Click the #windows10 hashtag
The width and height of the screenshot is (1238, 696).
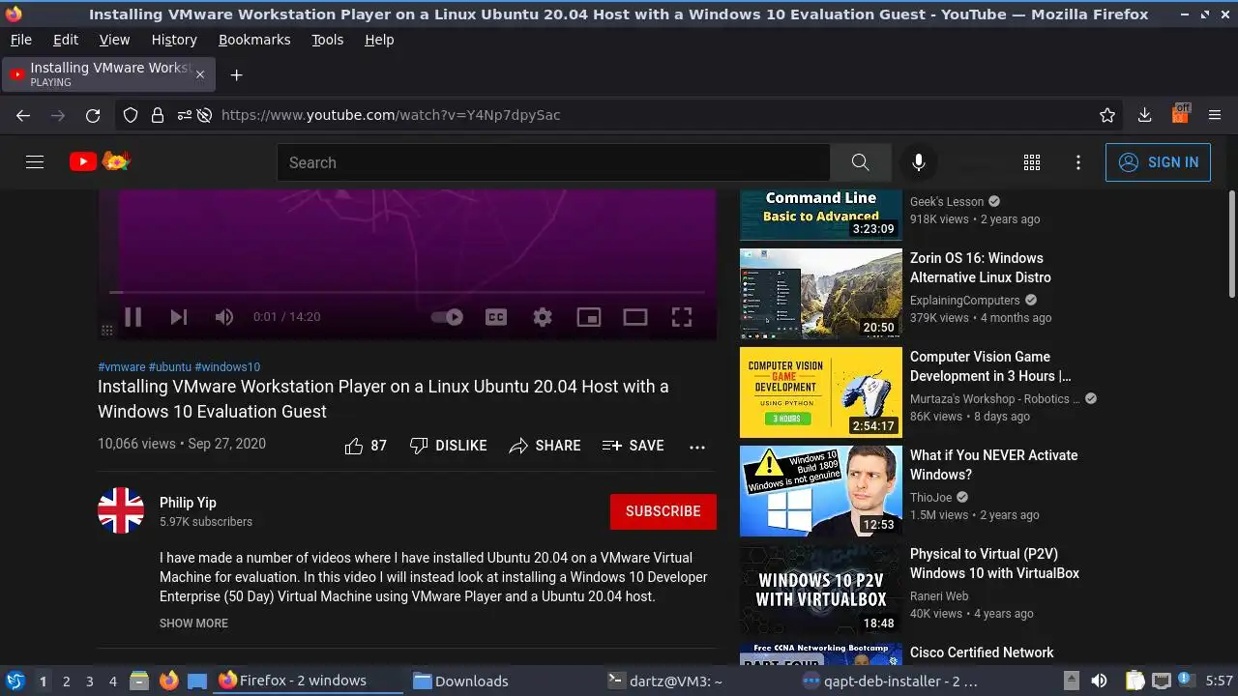point(227,367)
